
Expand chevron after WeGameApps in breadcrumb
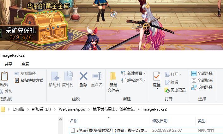pos(89,110)
